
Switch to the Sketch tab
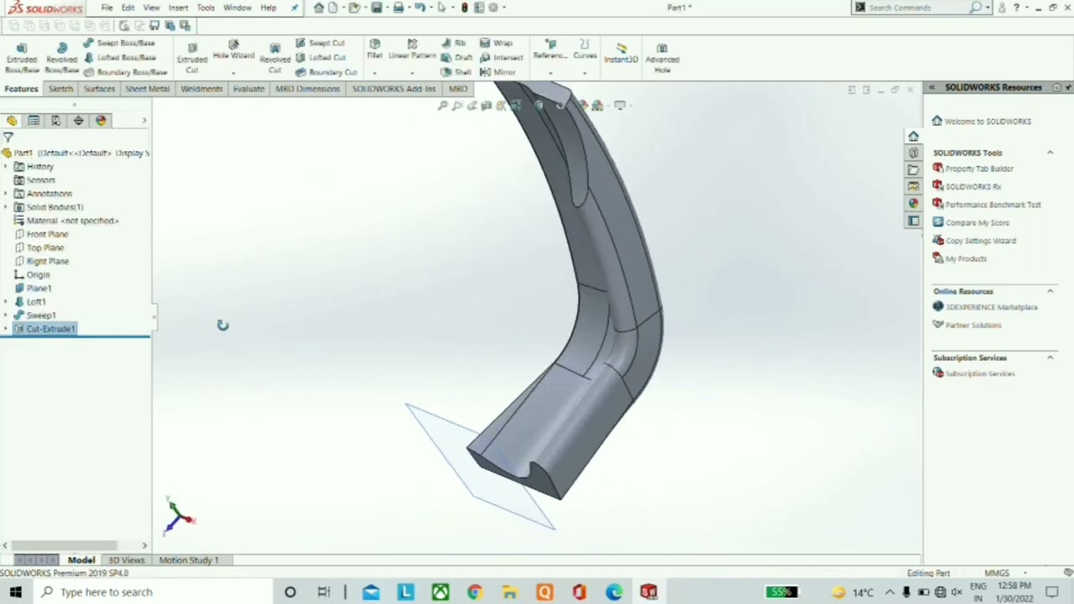(60, 89)
